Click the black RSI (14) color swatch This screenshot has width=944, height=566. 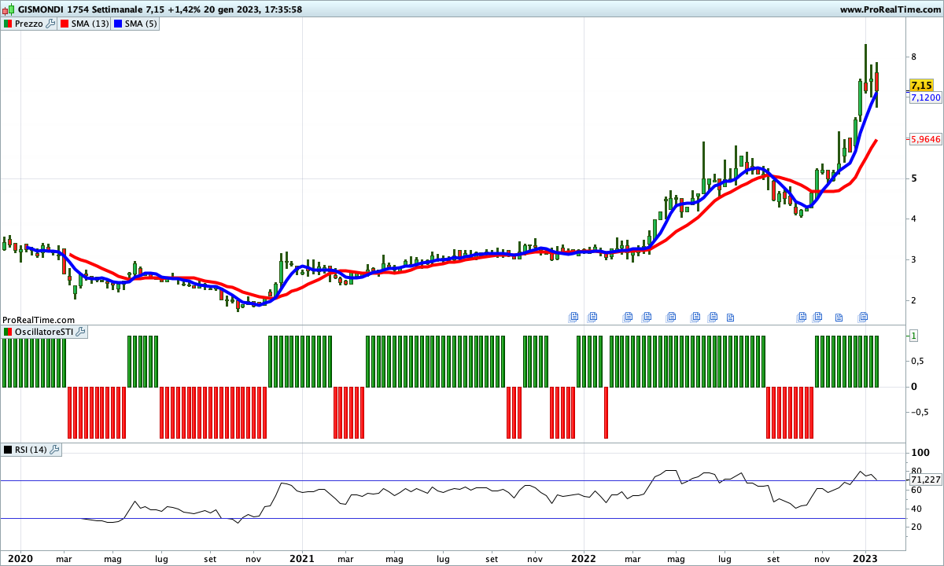(x=8, y=450)
